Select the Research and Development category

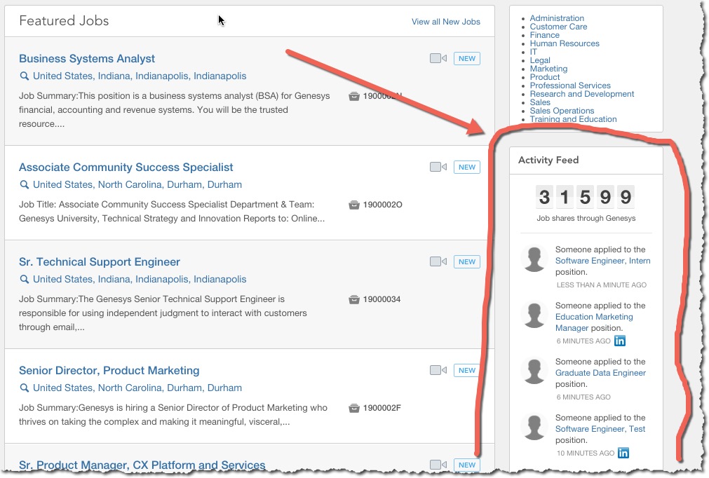(x=581, y=94)
